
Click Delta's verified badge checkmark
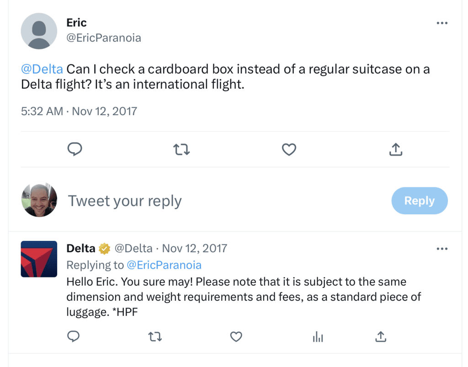click(104, 248)
